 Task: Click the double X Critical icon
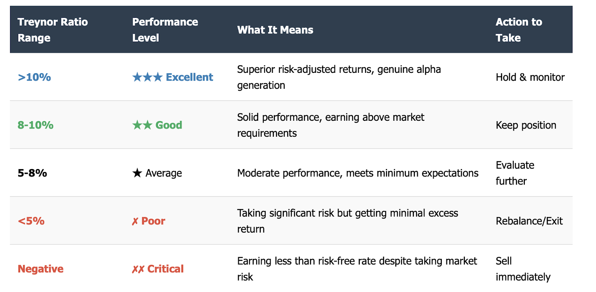coord(138,269)
